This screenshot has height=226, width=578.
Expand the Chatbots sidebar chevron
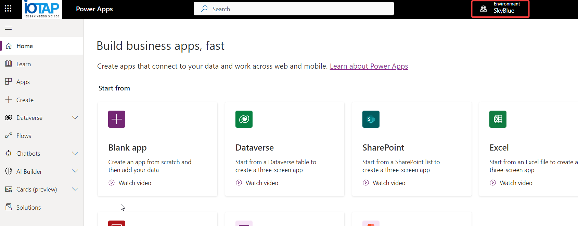tap(75, 153)
